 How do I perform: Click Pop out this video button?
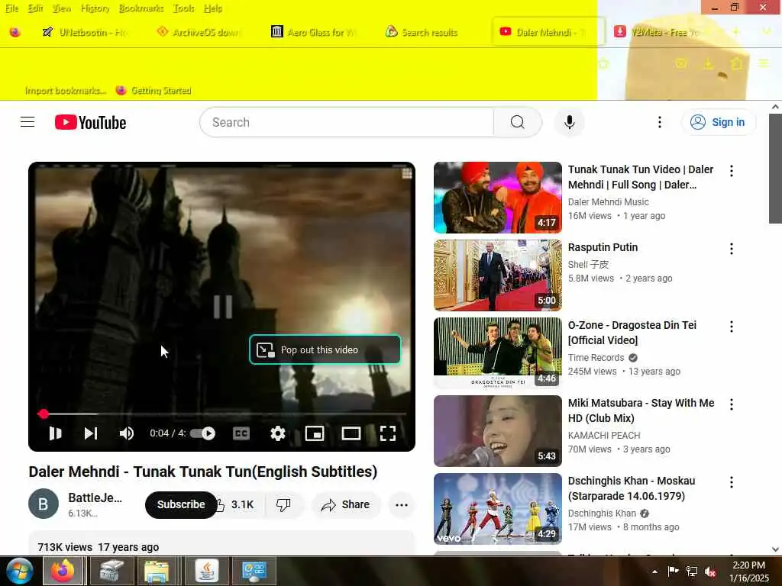pyautogui.click(x=325, y=349)
